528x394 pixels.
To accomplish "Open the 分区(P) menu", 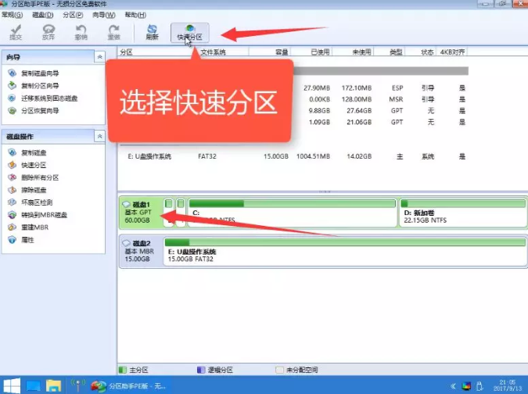I will 73,15.
